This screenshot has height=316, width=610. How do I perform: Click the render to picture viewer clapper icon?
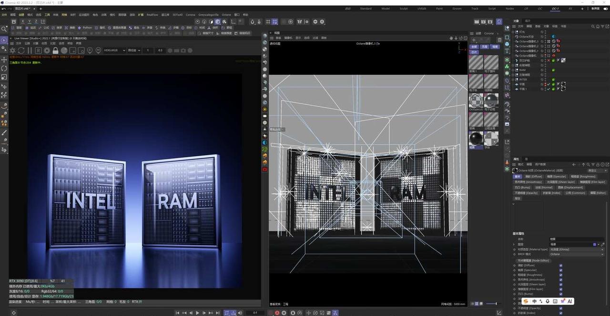[483, 21]
